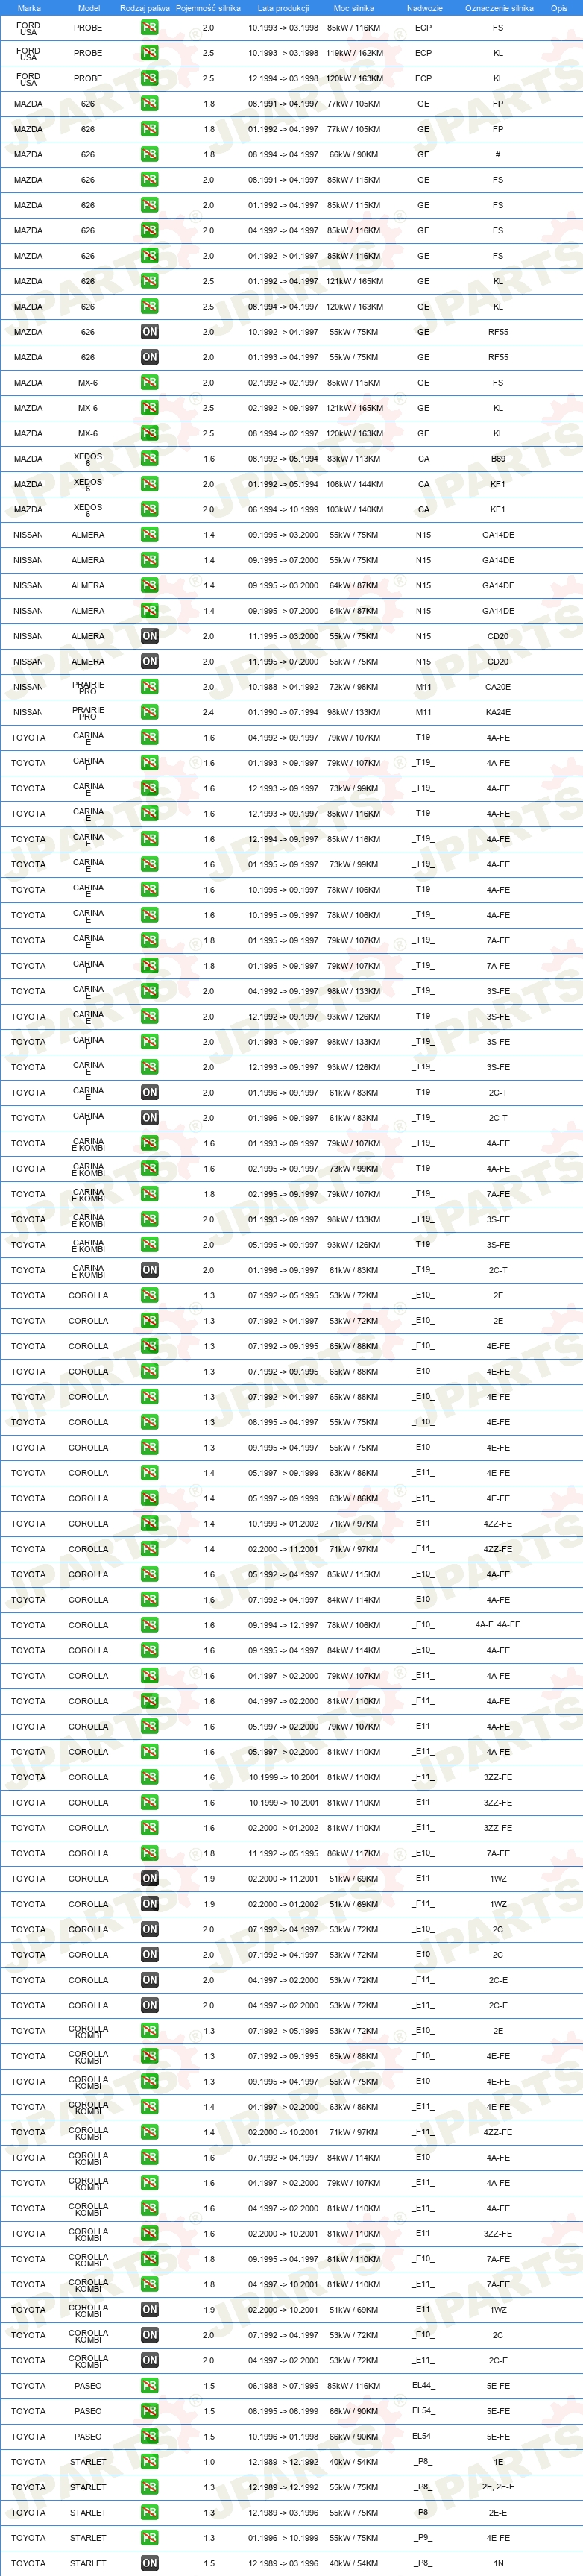Screen dimensions: 583x2576
Task: Click diesel ON icon for Starlet 1.5 1N
Action: [149, 2563]
